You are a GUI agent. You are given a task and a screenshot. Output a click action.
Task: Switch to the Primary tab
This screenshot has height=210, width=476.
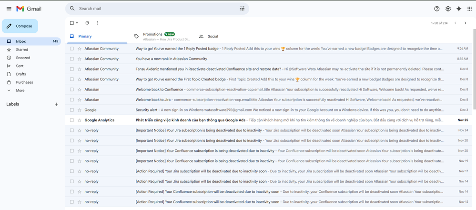pyautogui.click(x=96, y=36)
